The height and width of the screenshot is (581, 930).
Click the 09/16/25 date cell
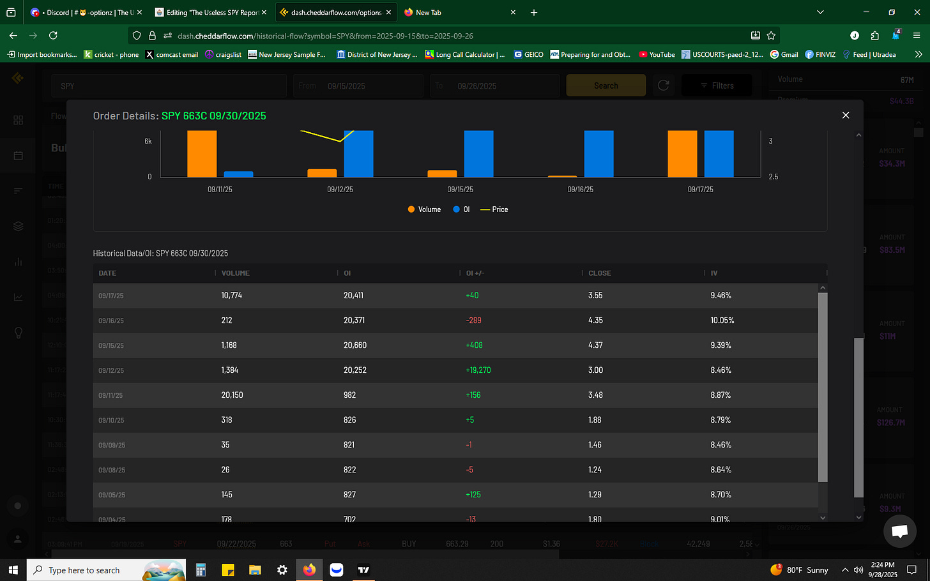(111, 321)
